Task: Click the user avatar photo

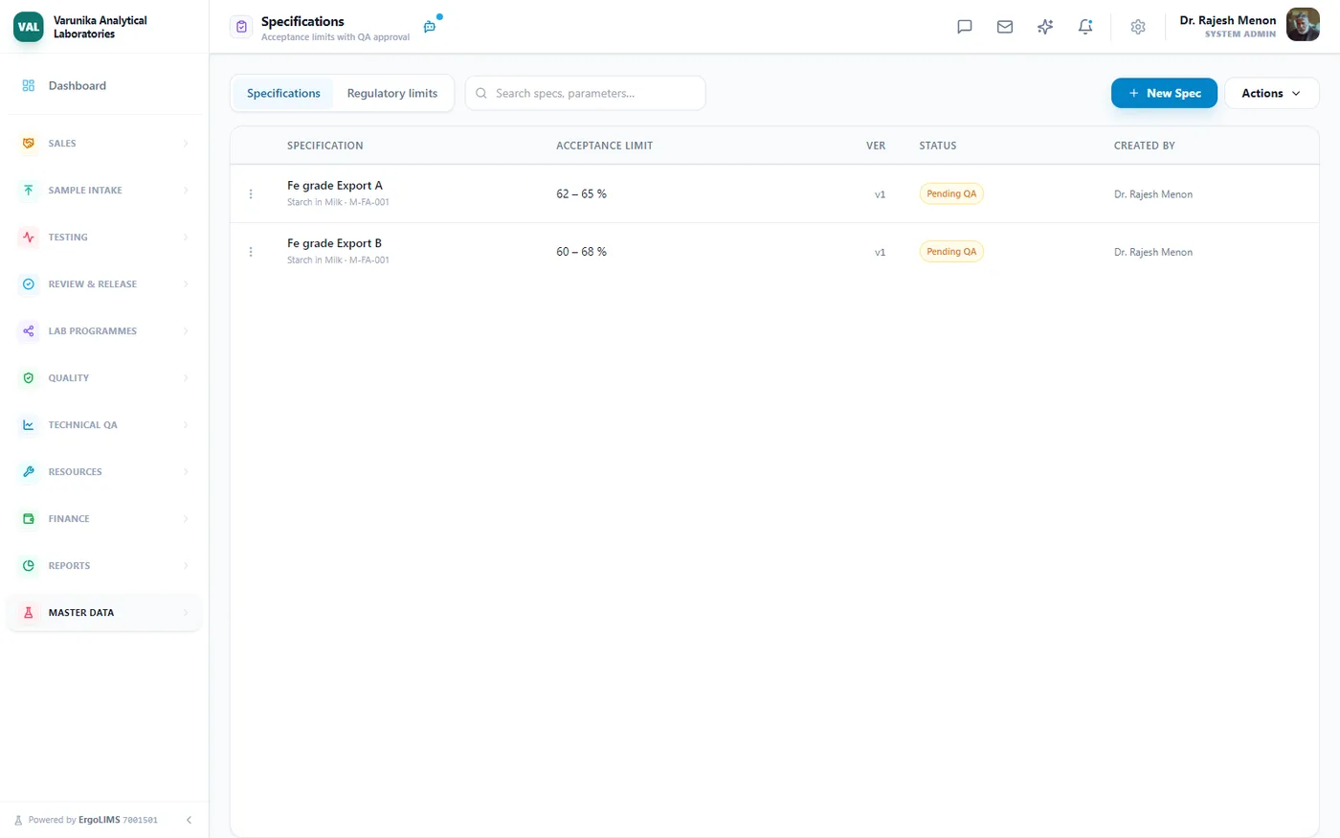Action: pos(1303,26)
